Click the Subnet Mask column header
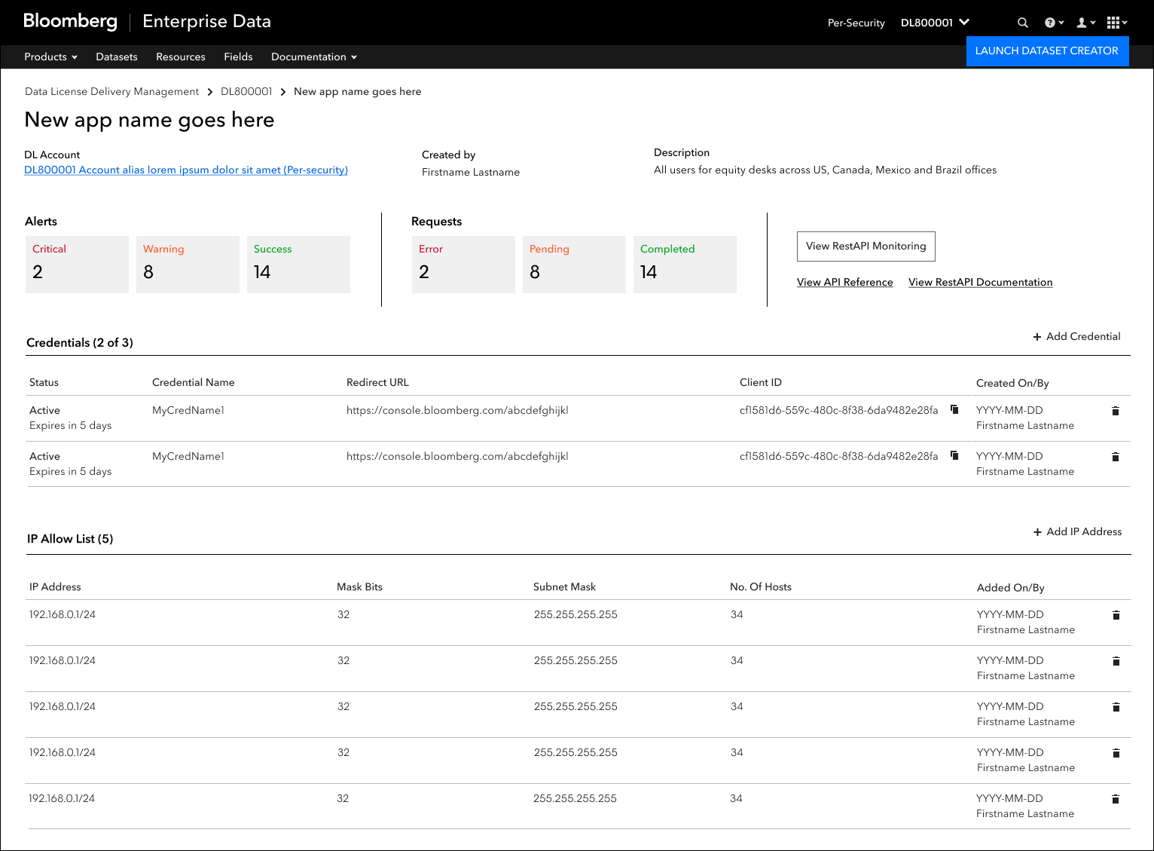This screenshot has width=1154, height=851. click(564, 586)
